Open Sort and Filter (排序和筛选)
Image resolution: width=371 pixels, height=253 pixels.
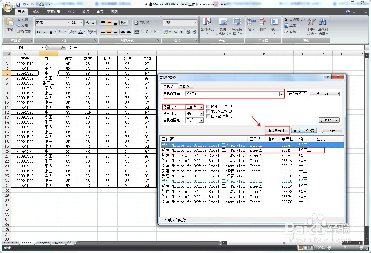pos(312,27)
